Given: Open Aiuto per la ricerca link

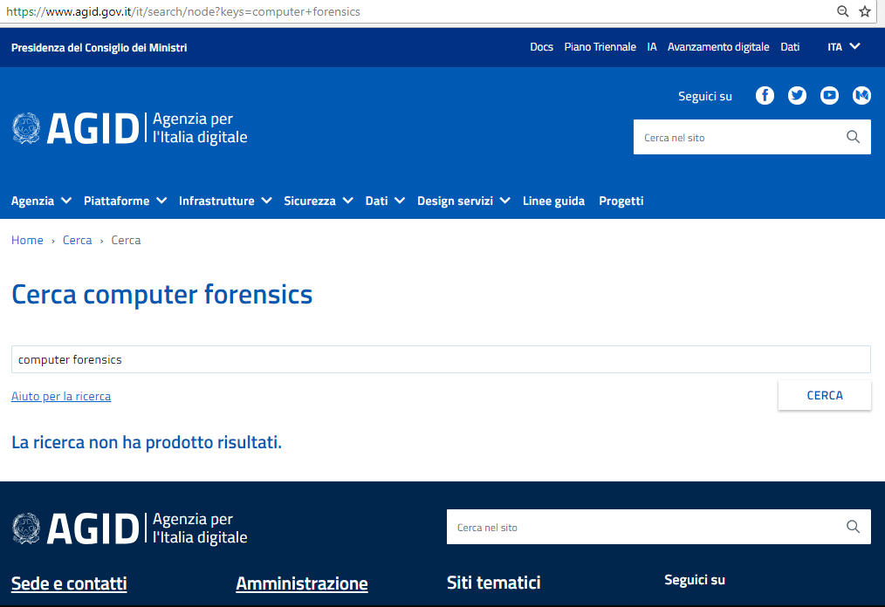Looking at the screenshot, I should coord(61,396).
